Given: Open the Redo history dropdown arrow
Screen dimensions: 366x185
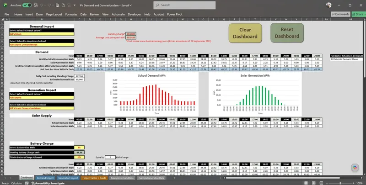Looking at the screenshot, I should (53, 5).
